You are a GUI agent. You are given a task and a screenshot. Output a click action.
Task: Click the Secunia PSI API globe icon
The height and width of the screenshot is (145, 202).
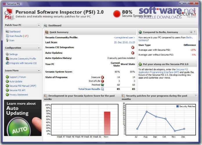tap(7, 90)
